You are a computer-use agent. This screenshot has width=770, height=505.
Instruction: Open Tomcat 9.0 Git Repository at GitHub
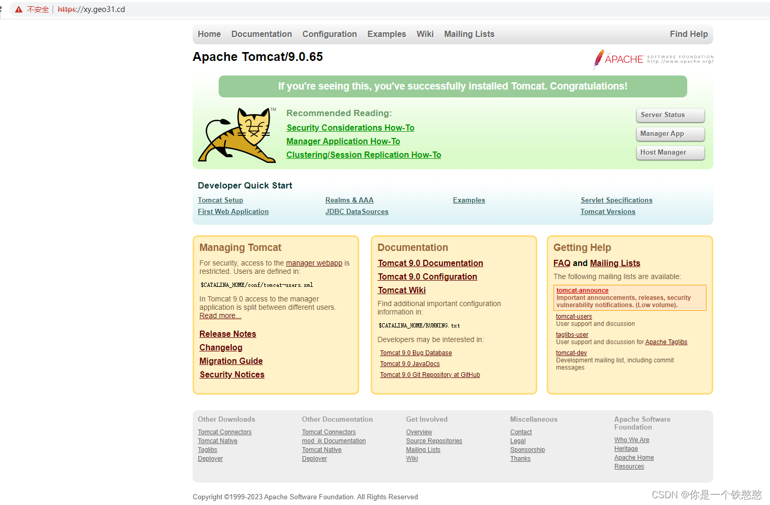pyautogui.click(x=430, y=375)
